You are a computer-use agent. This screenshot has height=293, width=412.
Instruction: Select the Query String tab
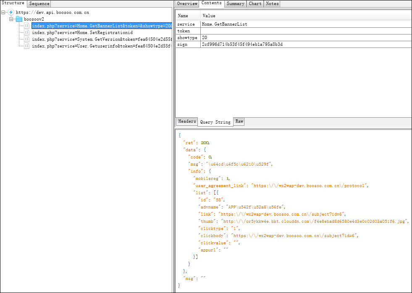(215, 122)
